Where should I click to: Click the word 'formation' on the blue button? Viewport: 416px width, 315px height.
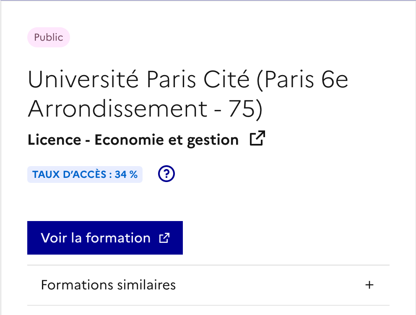click(x=118, y=238)
